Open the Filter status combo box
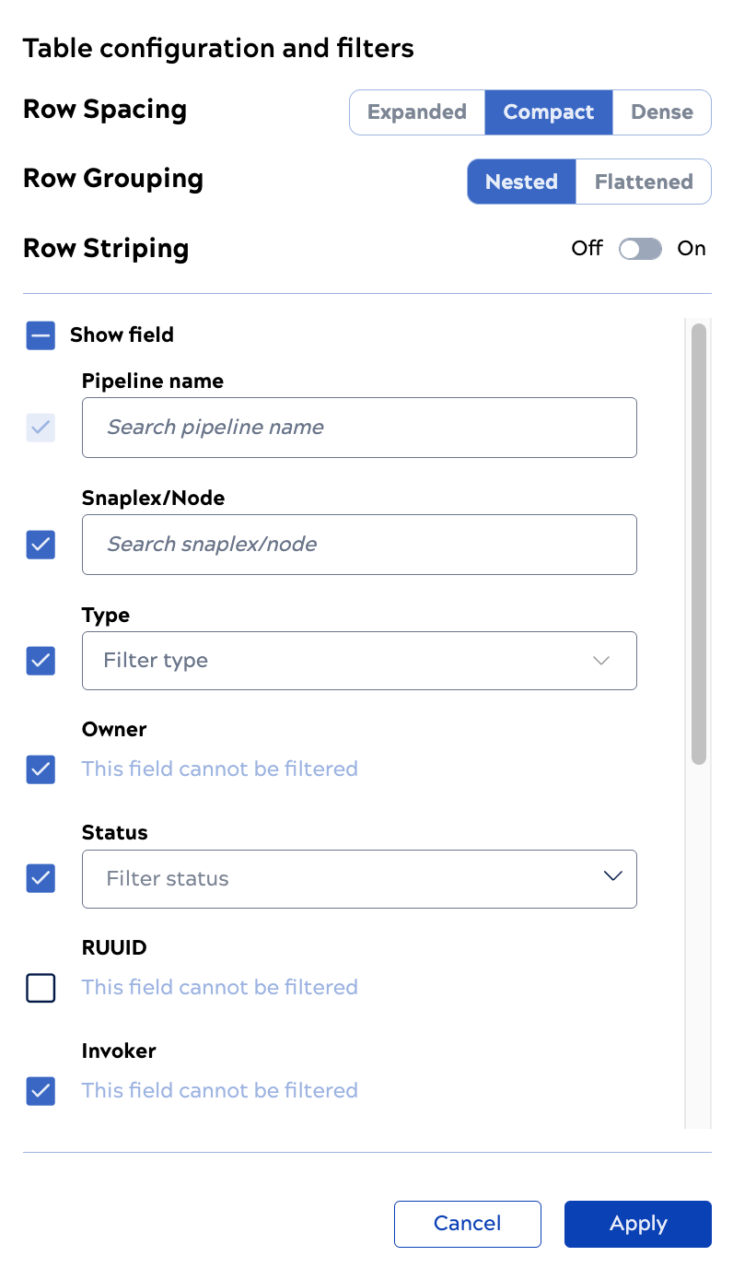This screenshot has width=733, height=1268. (x=359, y=878)
